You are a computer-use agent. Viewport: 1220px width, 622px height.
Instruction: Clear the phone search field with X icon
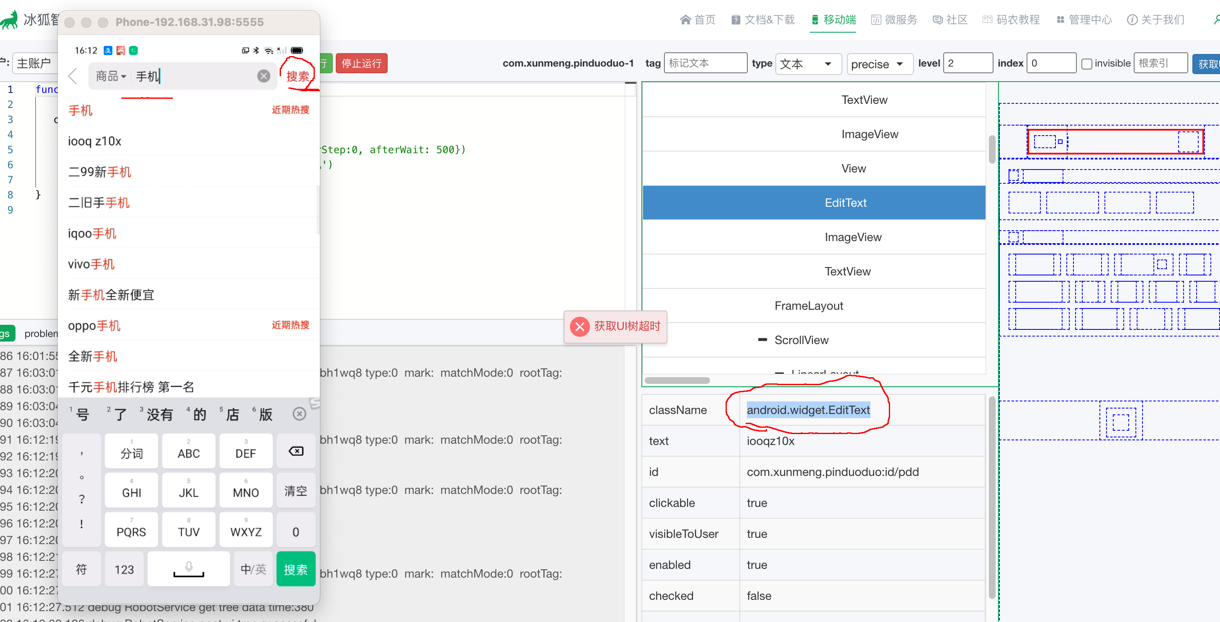click(x=264, y=76)
